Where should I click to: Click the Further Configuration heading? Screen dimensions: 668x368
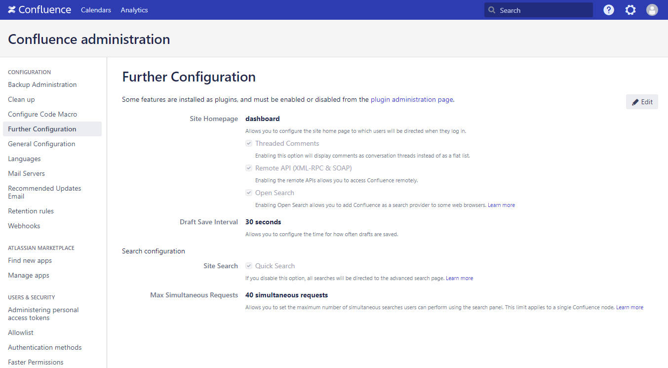[189, 77]
